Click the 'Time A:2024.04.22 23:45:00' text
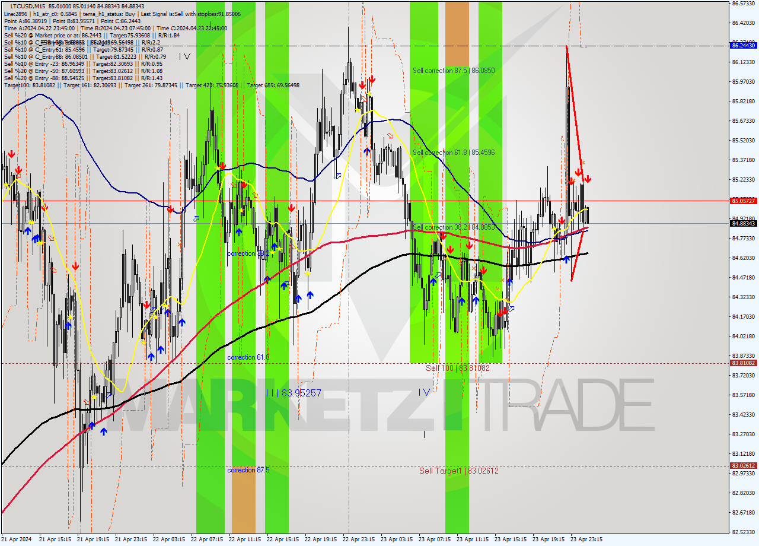 [39, 28]
